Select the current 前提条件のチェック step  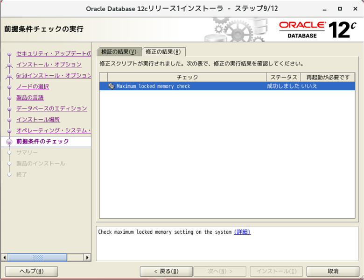(42, 141)
